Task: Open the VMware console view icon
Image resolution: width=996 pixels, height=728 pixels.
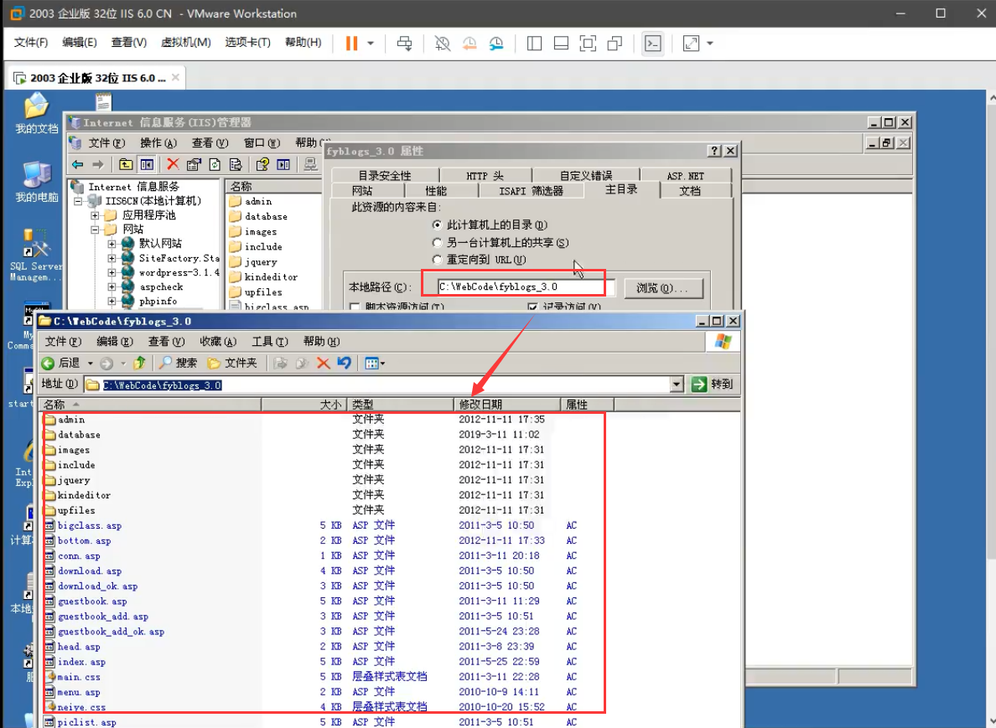Action: (x=652, y=44)
